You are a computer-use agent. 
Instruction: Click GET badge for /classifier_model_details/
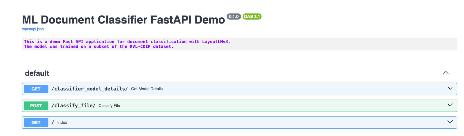(36, 89)
